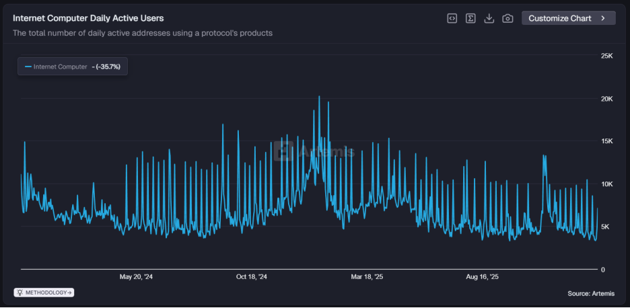The width and height of the screenshot is (630, 308).
Task: Select the May 20, '24 axis label
Action: click(x=136, y=276)
